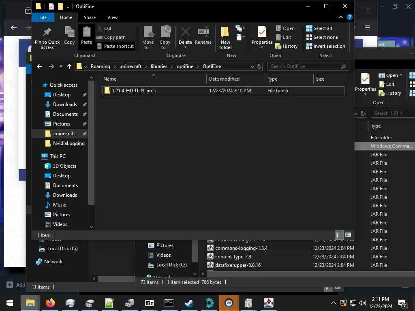Switch to the View ribbon tab
415x311 pixels.
click(112, 17)
